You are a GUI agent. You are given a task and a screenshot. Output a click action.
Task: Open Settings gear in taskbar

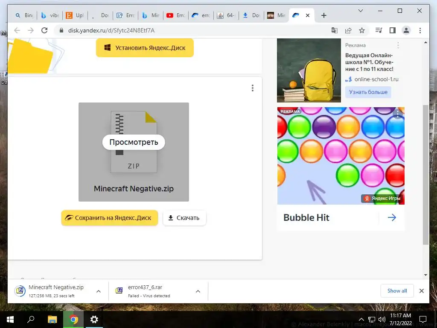[x=94, y=319]
